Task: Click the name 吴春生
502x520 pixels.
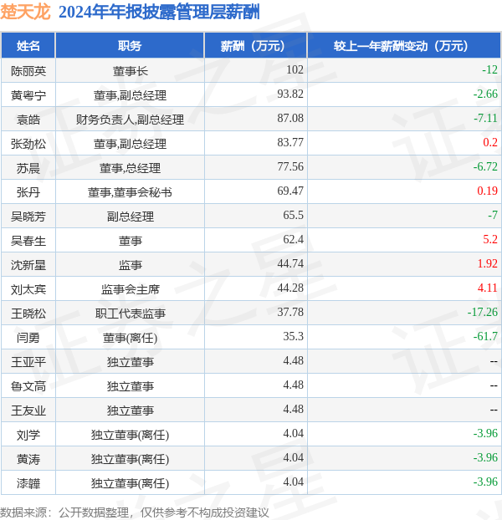Action: click(28, 241)
